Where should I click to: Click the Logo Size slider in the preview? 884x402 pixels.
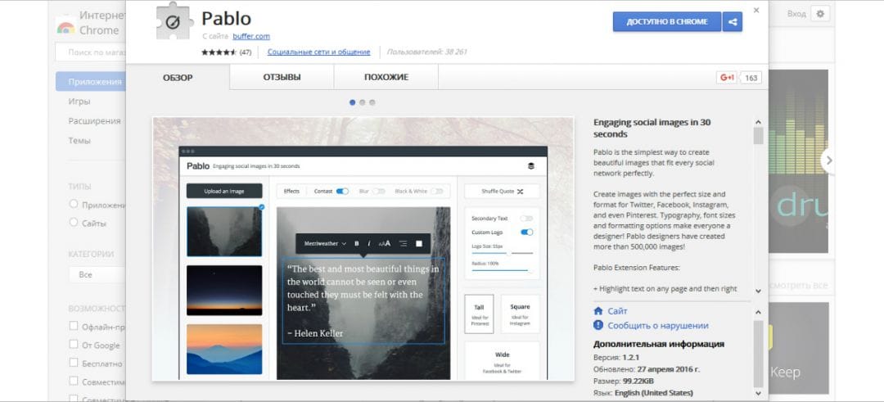503,253
